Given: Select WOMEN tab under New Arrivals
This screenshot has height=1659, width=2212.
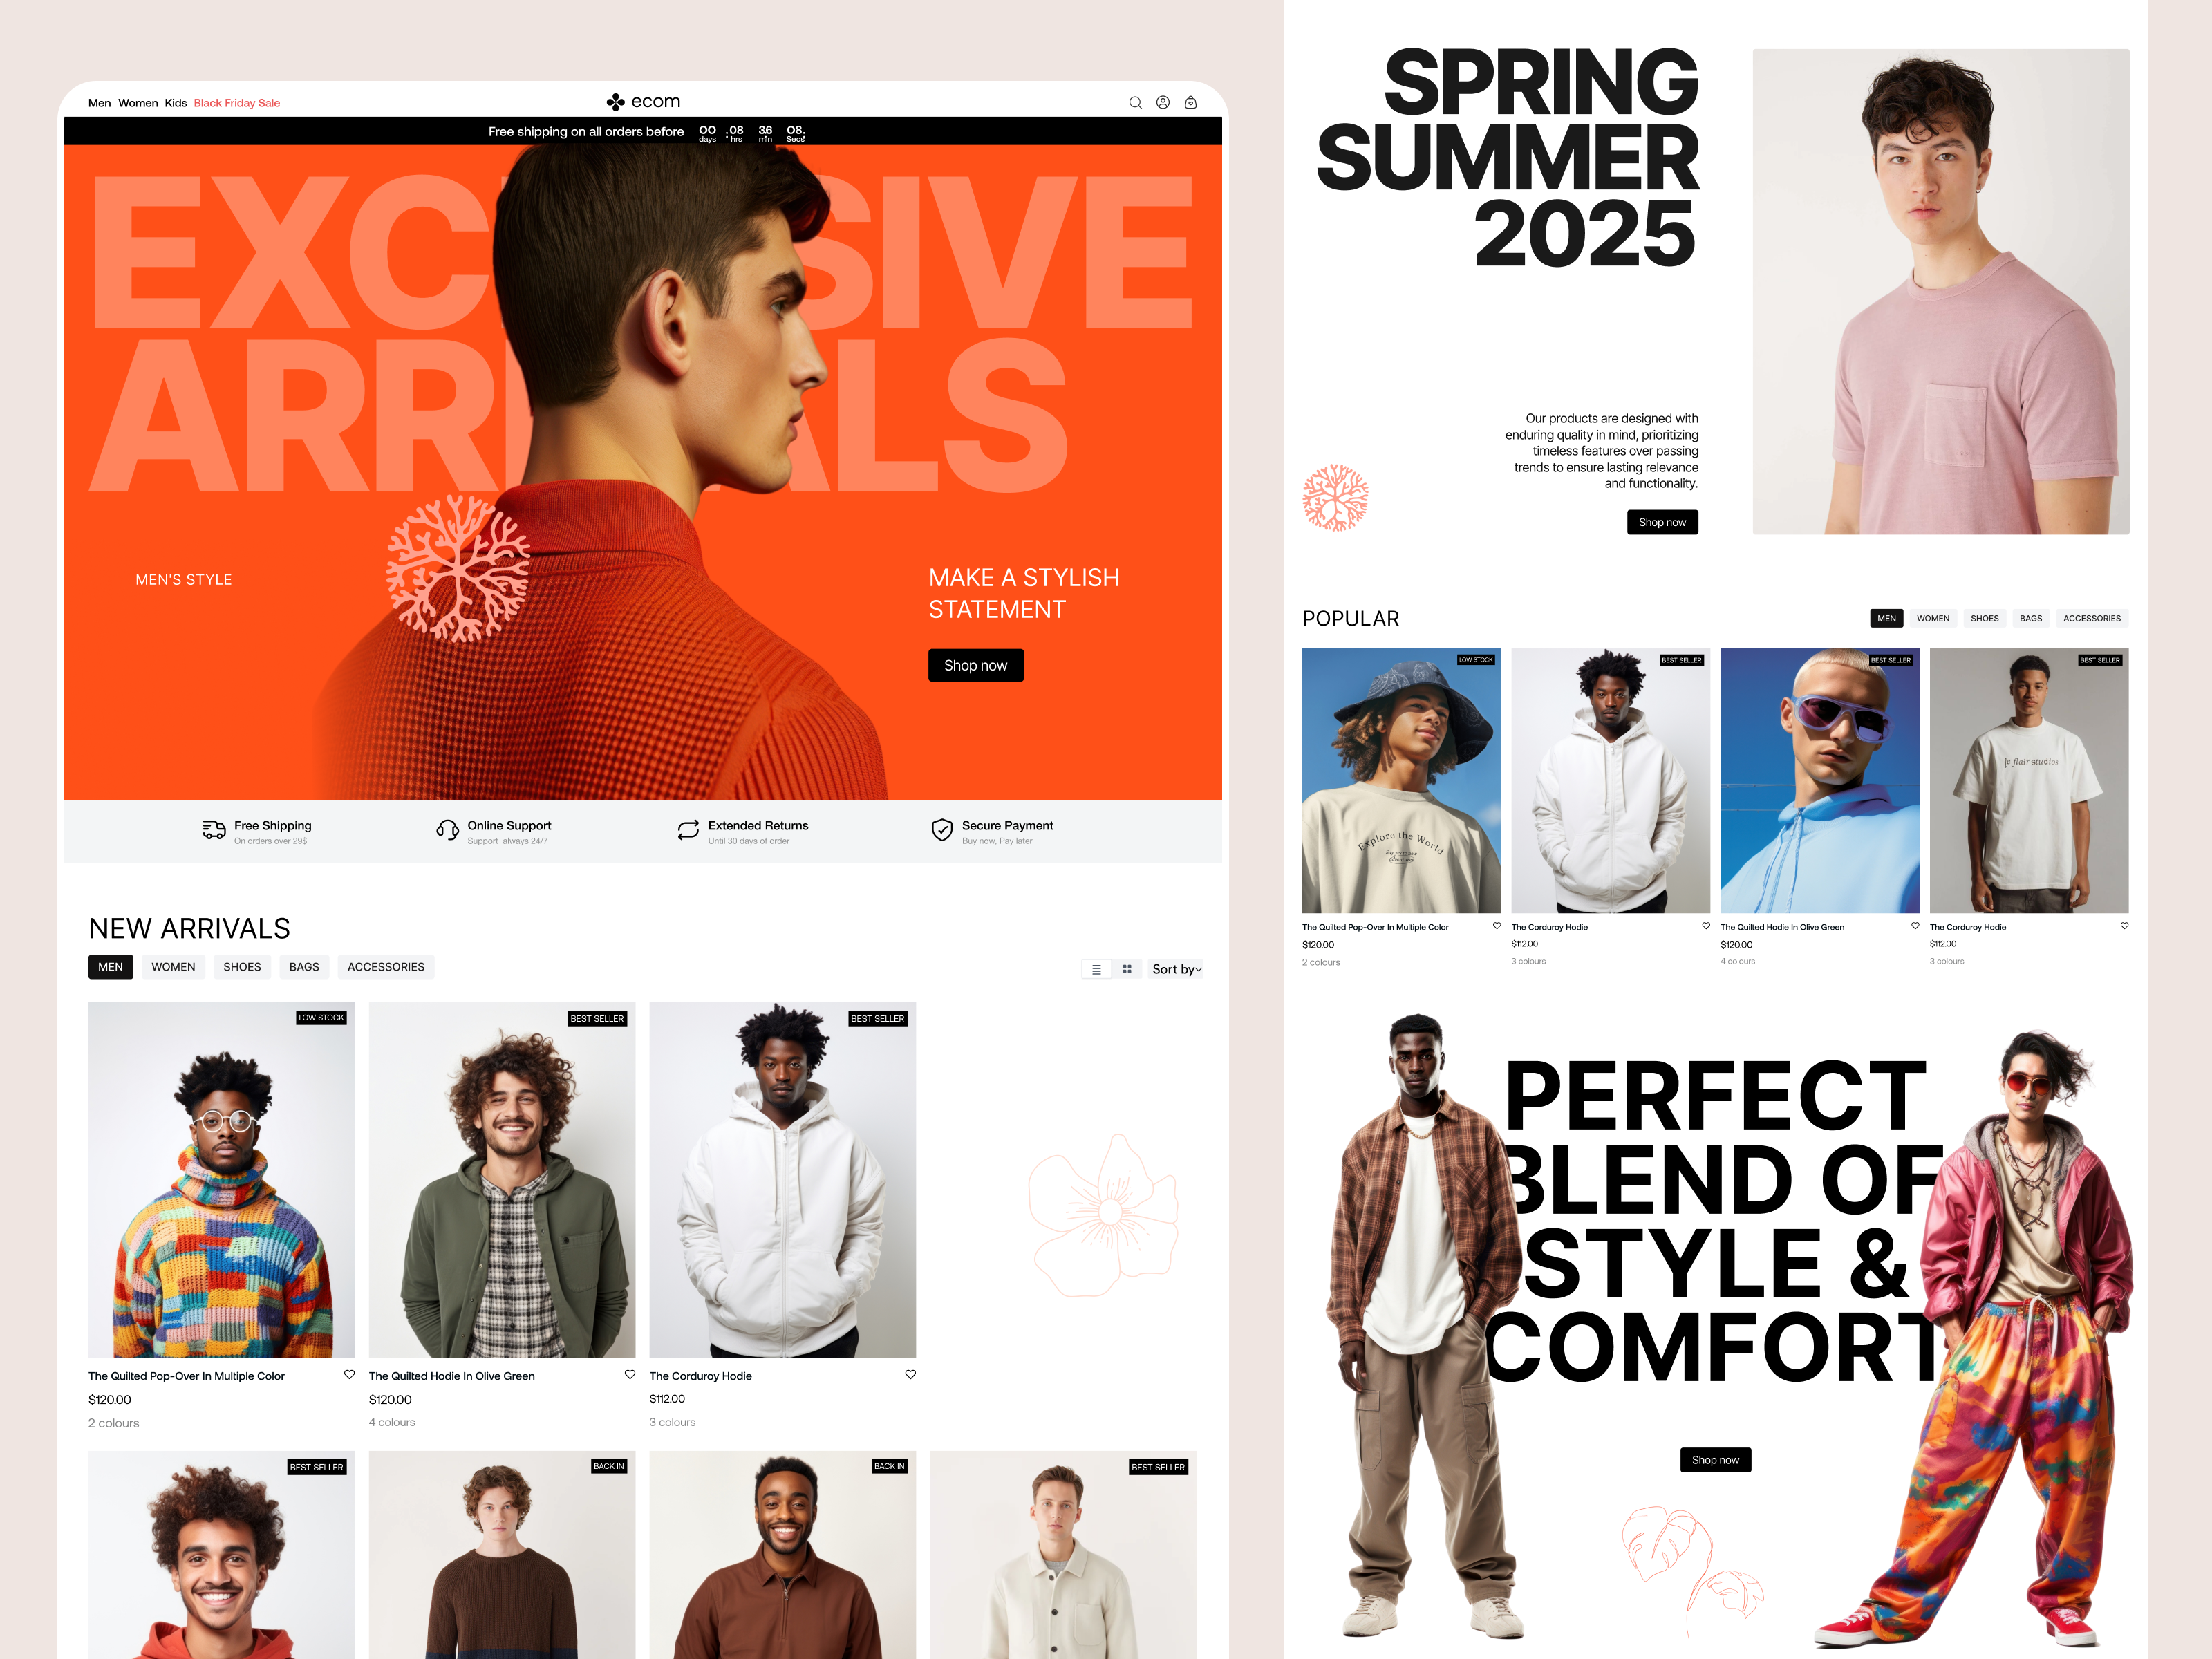Looking at the screenshot, I should [173, 967].
